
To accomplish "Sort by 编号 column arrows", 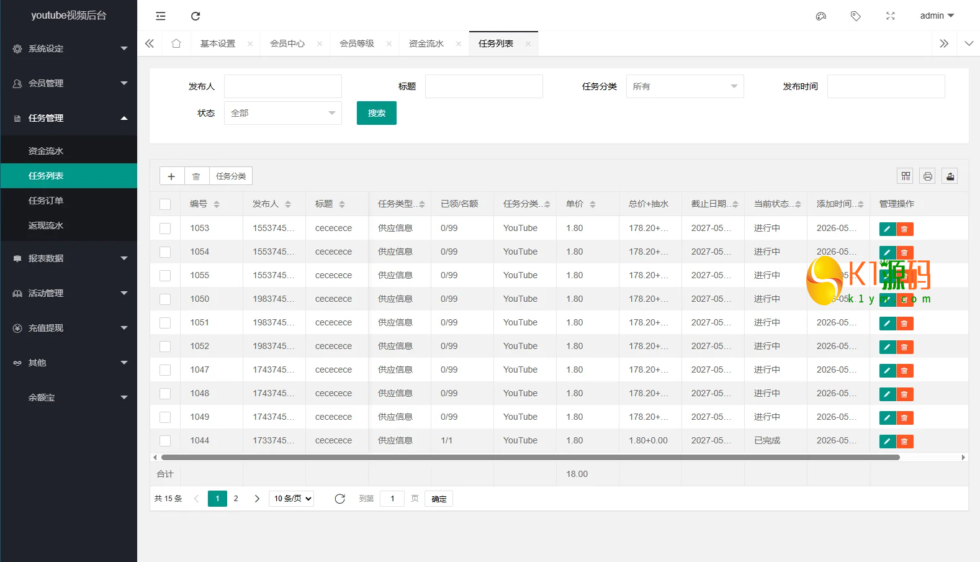I will click(x=217, y=204).
